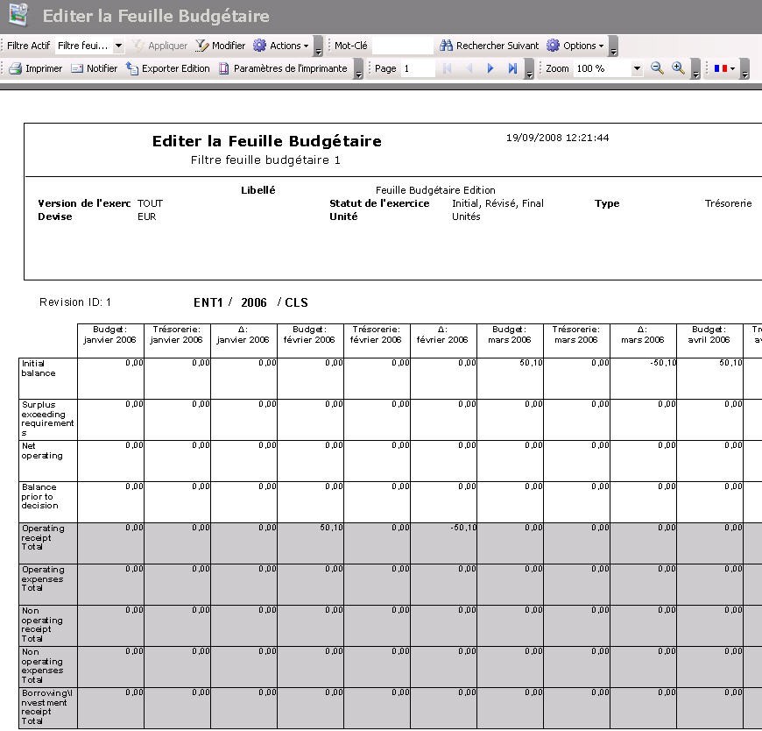
Task: Expand the Zoom percentage dropdown
Action: coord(637,68)
